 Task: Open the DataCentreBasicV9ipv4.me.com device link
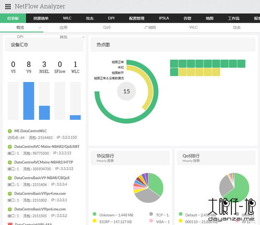40,193
